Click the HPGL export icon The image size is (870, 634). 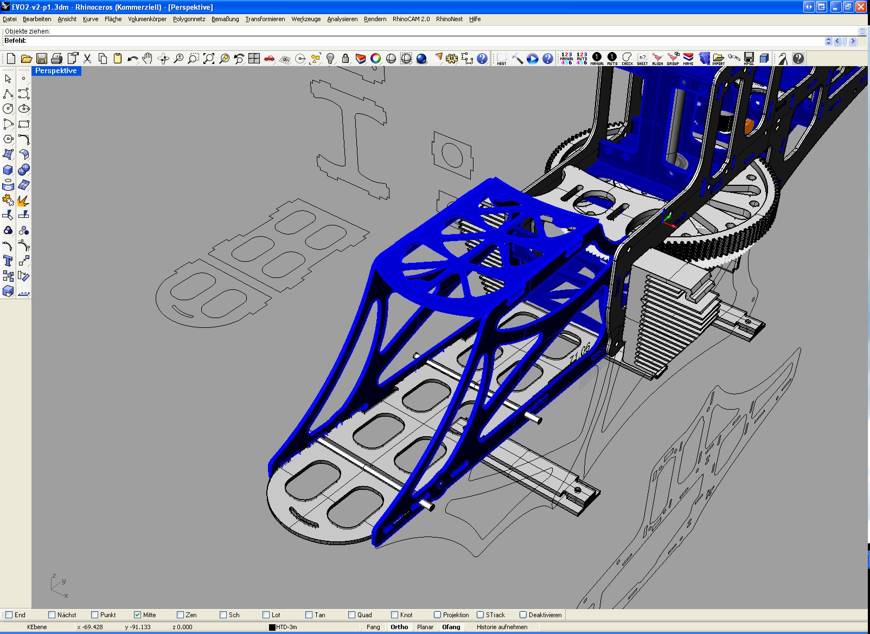click(x=749, y=59)
